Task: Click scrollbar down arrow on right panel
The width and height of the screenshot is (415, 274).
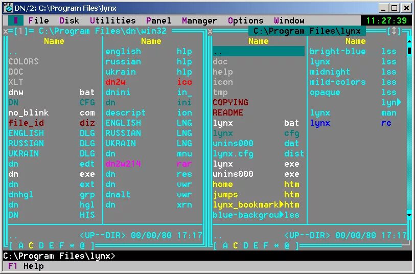Action: coord(409,215)
